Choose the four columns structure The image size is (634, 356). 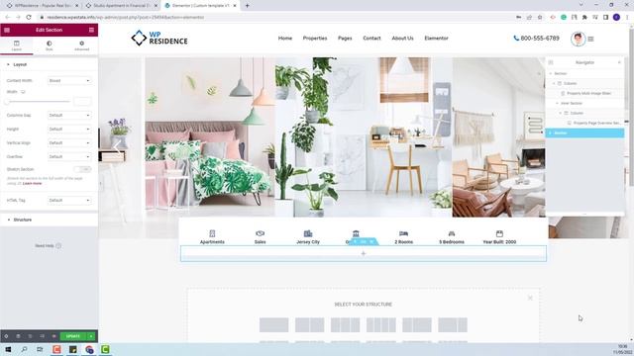[380, 325]
